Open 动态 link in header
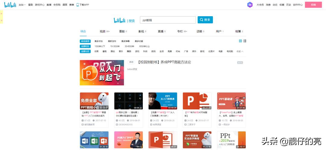 pyautogui.click(x=275, y=5)
